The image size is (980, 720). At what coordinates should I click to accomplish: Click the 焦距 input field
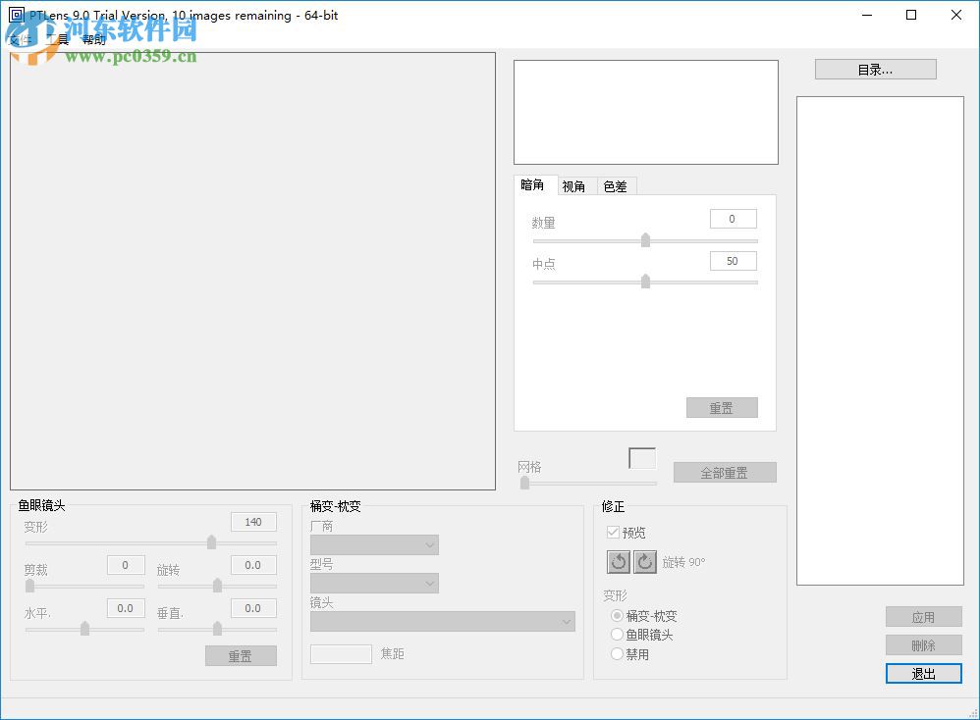pos(341,654)
